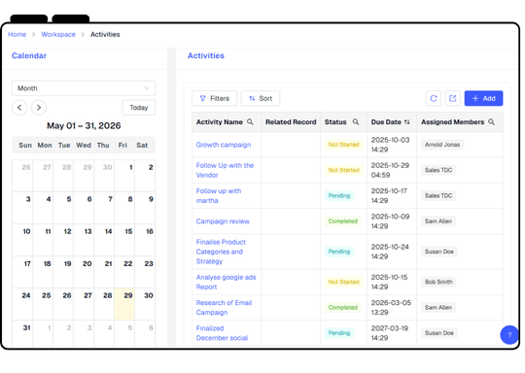Search by Activity Name magnifier icon
Screen dimensions: 525x373
(x=250, y=122)
